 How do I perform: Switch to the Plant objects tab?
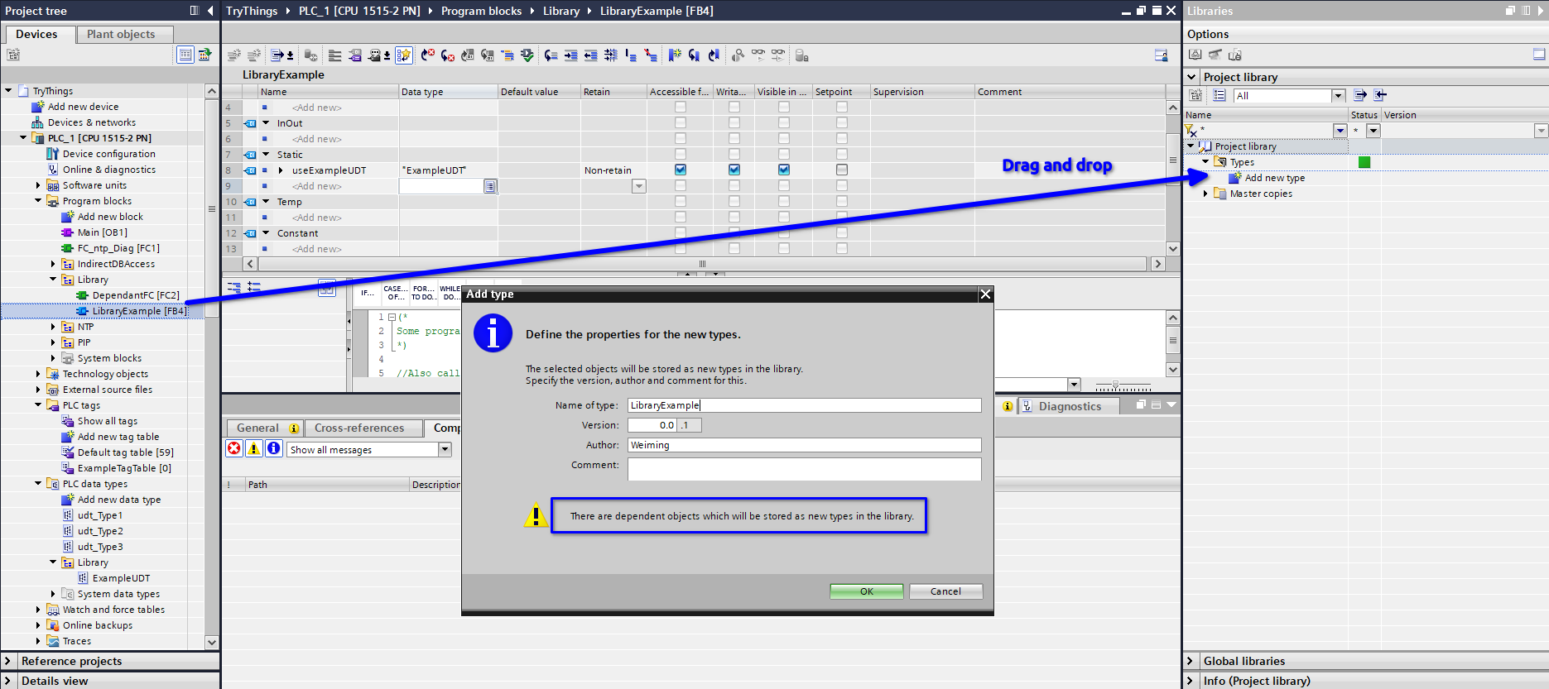tap(121, 34)
